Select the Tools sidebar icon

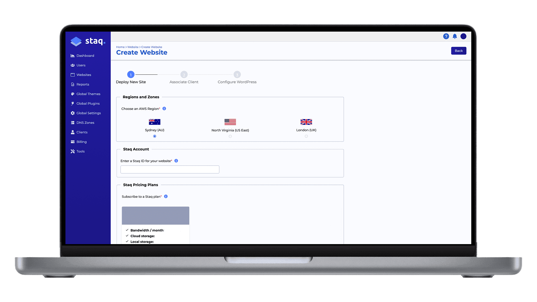pos(73,151)
